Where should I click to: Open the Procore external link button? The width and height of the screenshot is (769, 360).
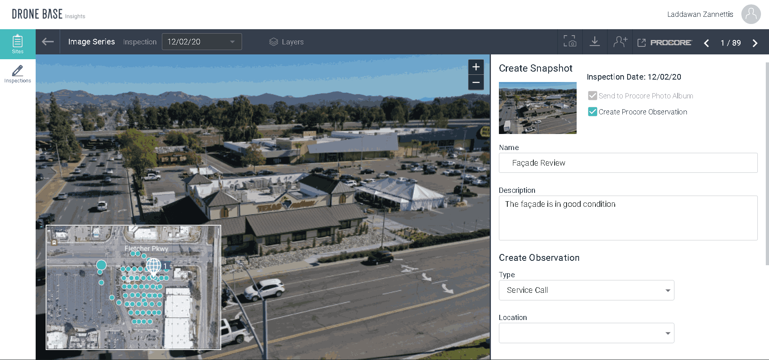pyautogui.click(x=664, y=42)
